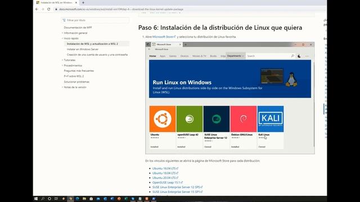Expand the 'Procedimientos' sidebar section
Image resolution: width=360 pixels, height=202 pixels.
73,66
